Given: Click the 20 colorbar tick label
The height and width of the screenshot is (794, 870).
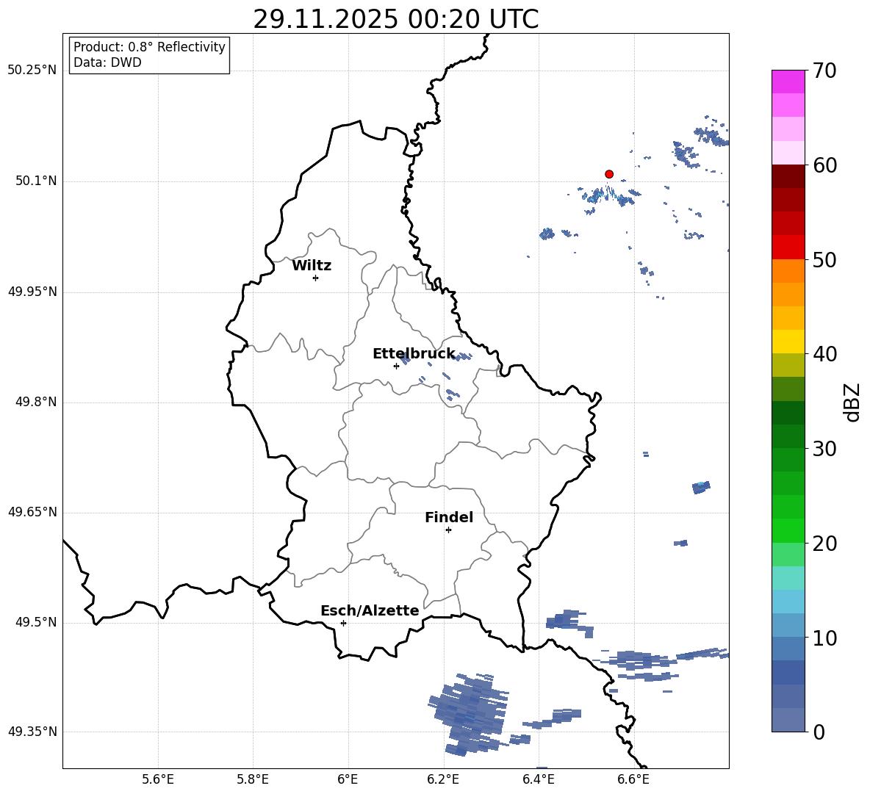Looking at the screenshot, I should tap(824, 544).
